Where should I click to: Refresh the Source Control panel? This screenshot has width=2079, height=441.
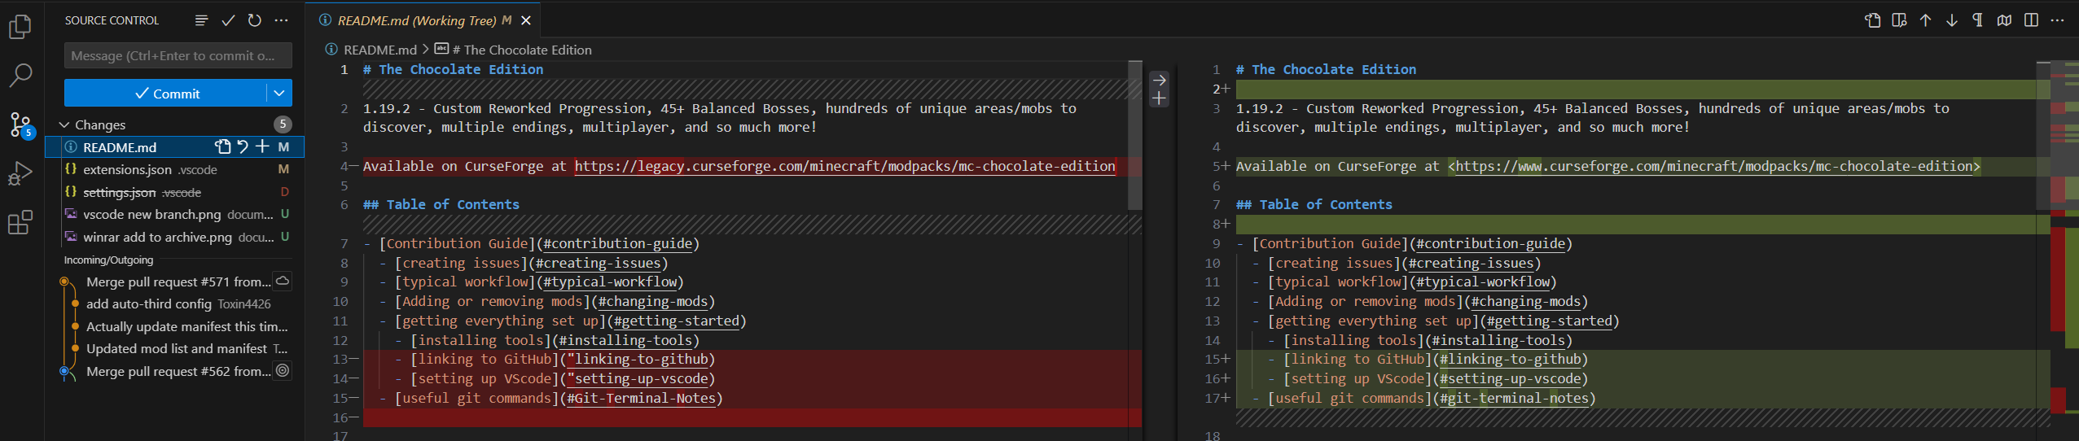(255, 20)
